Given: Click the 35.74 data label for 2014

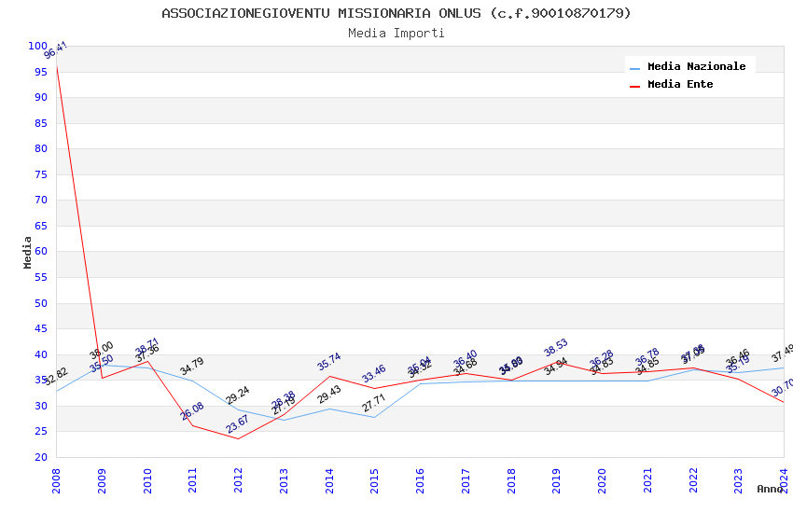Looking at the screenshot, I should tap(329, 361).
